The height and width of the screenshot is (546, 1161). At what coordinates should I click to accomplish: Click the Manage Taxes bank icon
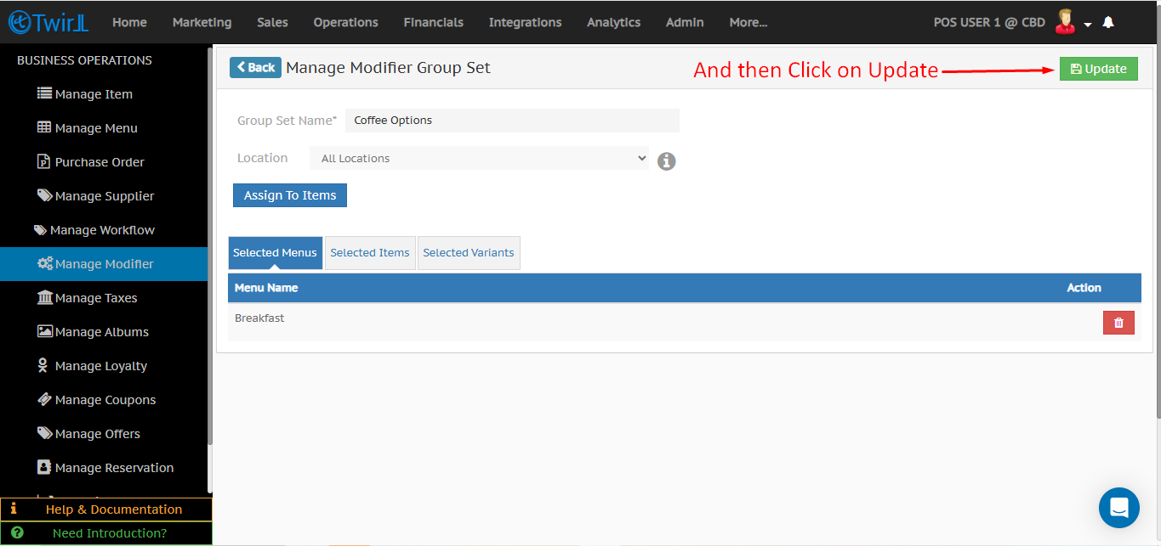tap(44, 297)
